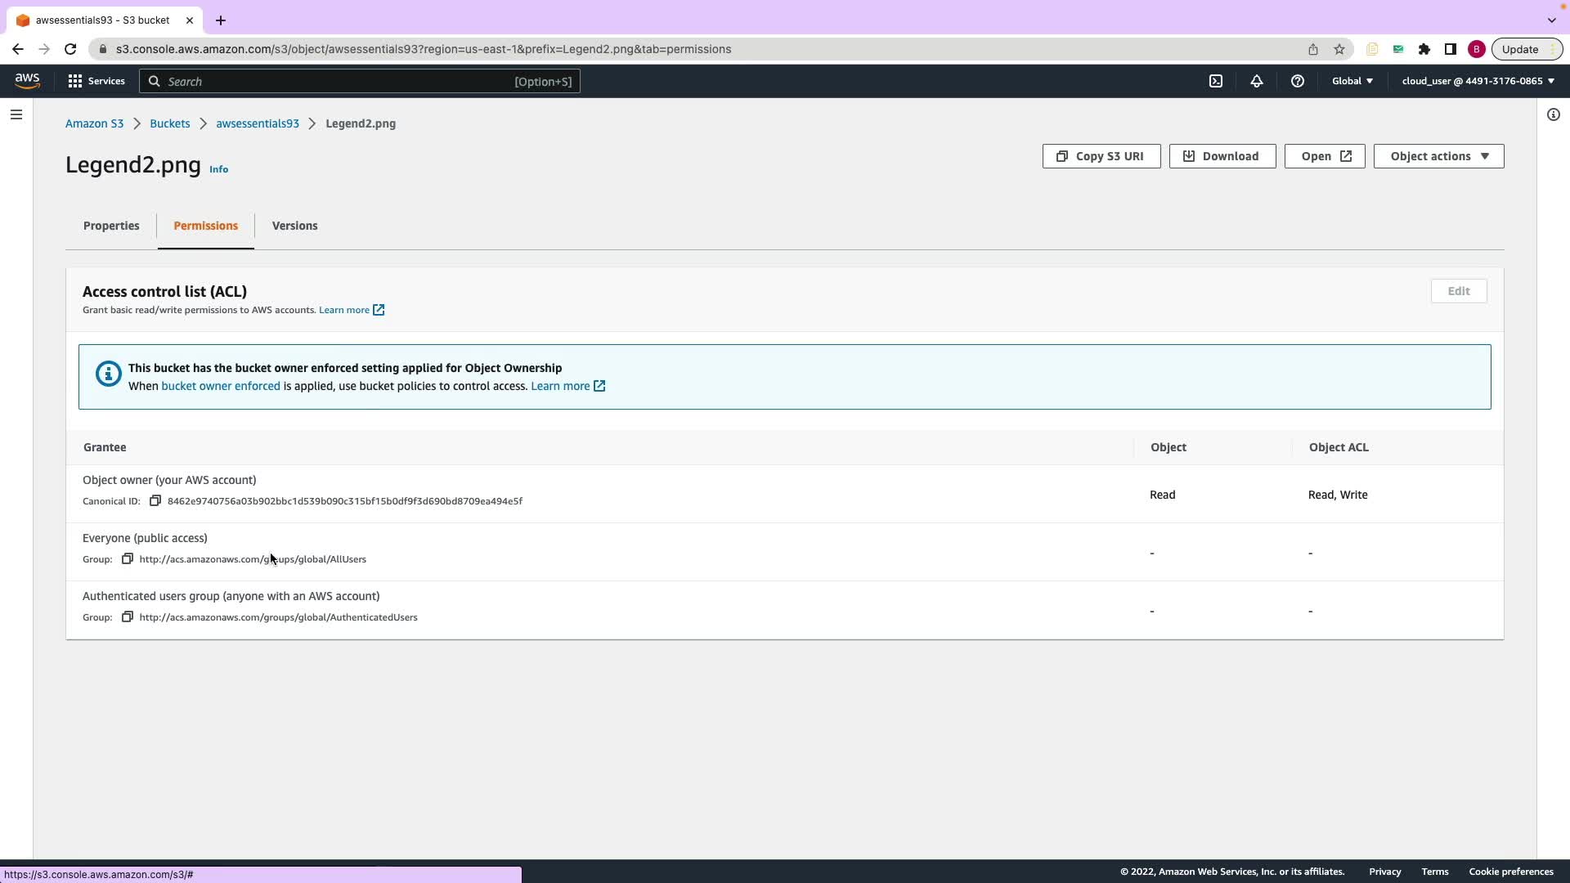
Task: Open the help question mark icon
Action: click(x=1298, y=81)
